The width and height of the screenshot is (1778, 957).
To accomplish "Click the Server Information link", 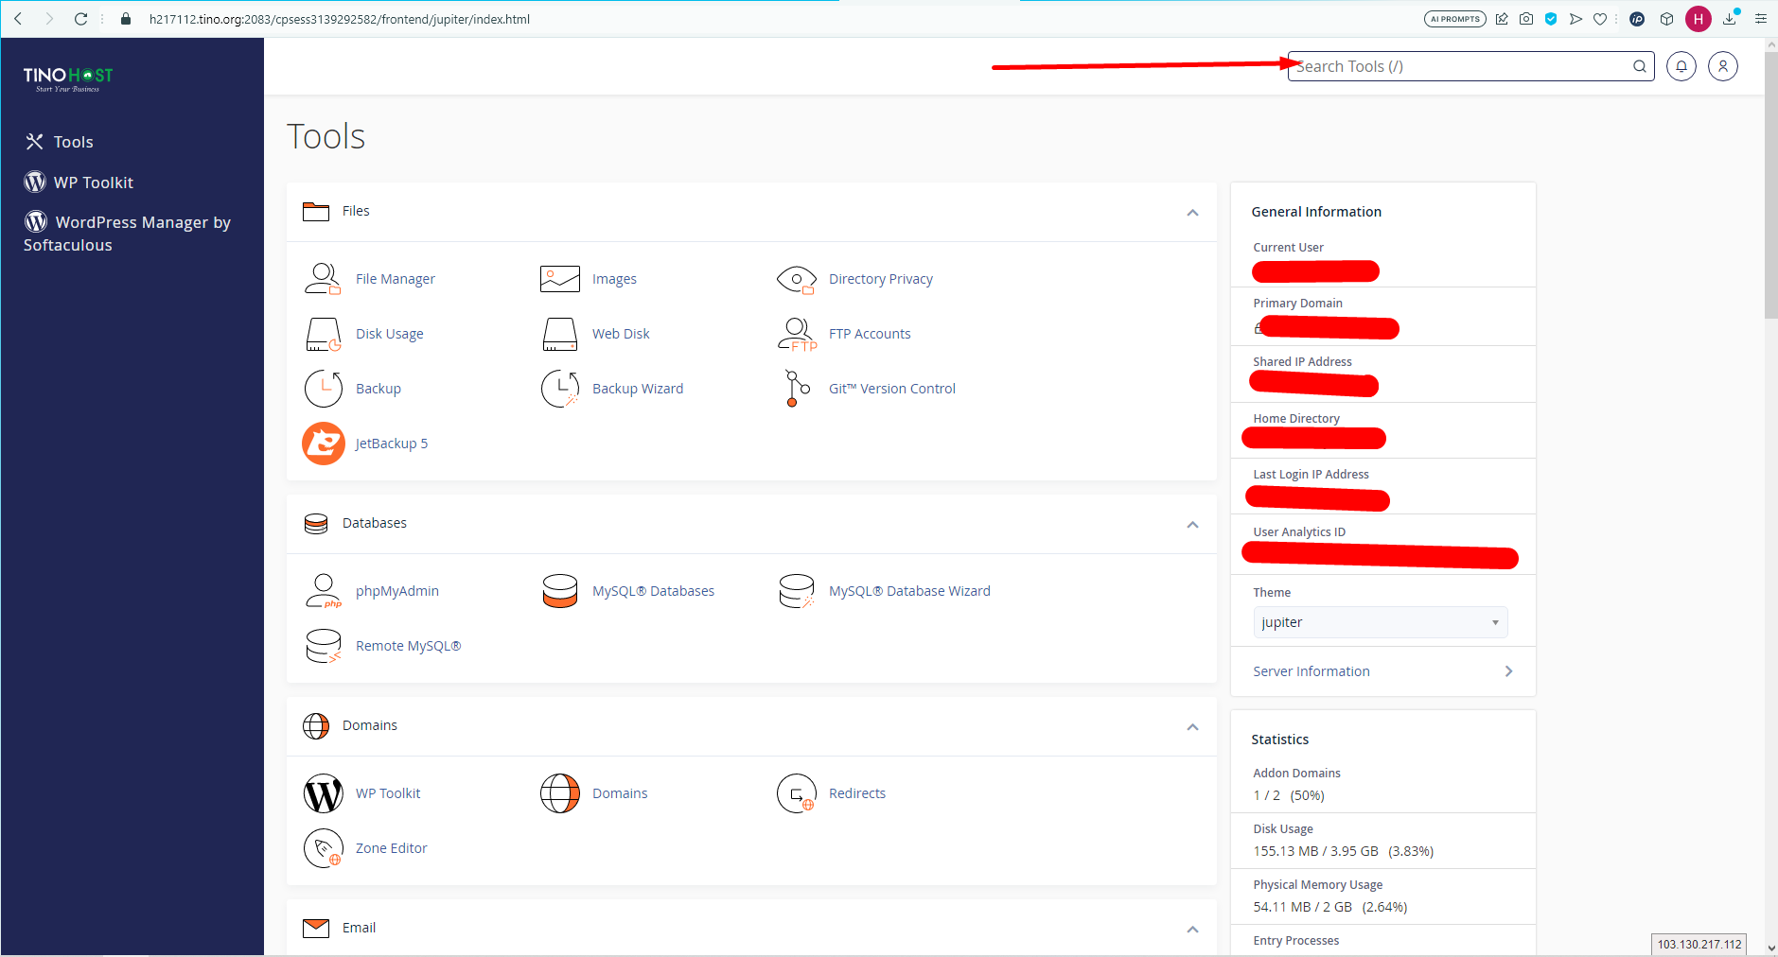I will 1311,671.
